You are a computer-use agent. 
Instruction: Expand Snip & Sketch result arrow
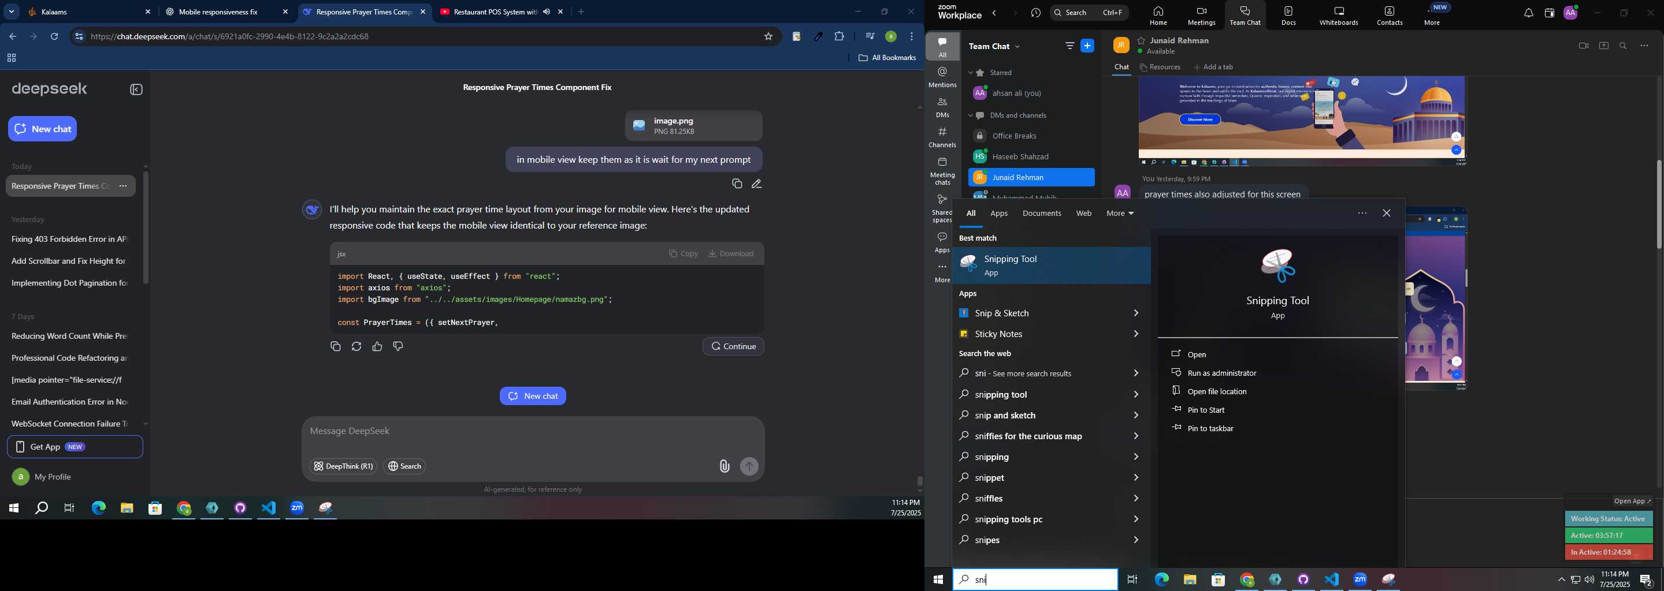[x=1135, y=313]
